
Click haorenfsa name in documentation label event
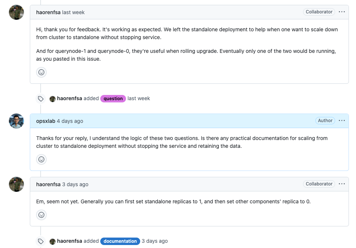tap(69, 241)
